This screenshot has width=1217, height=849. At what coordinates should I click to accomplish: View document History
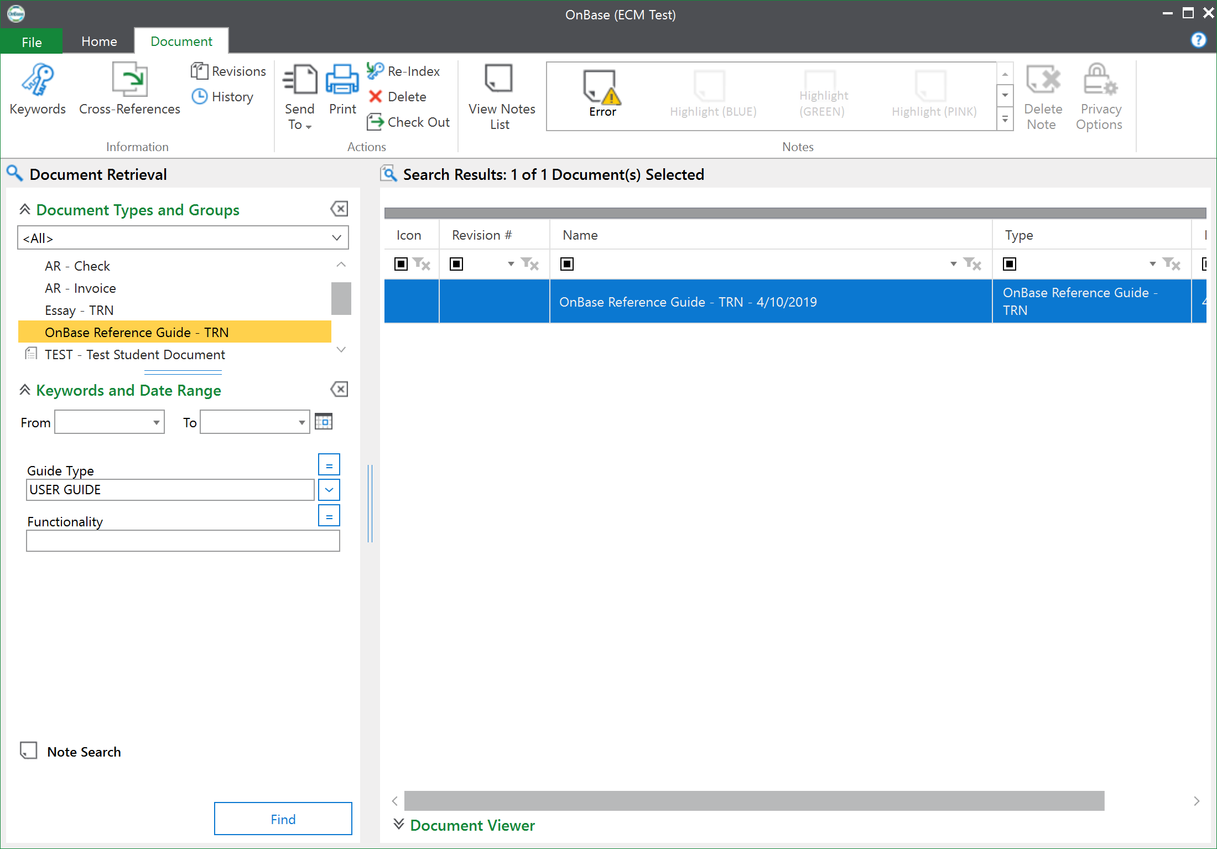222,96
